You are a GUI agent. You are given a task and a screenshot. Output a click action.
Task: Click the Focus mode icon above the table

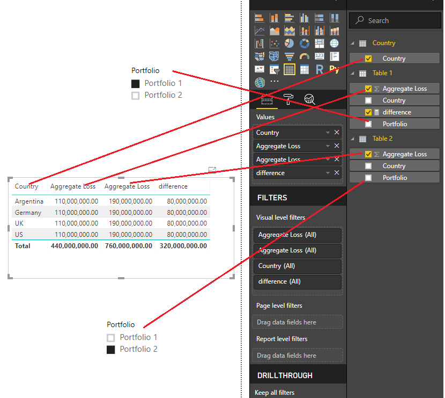click(212, 170)
